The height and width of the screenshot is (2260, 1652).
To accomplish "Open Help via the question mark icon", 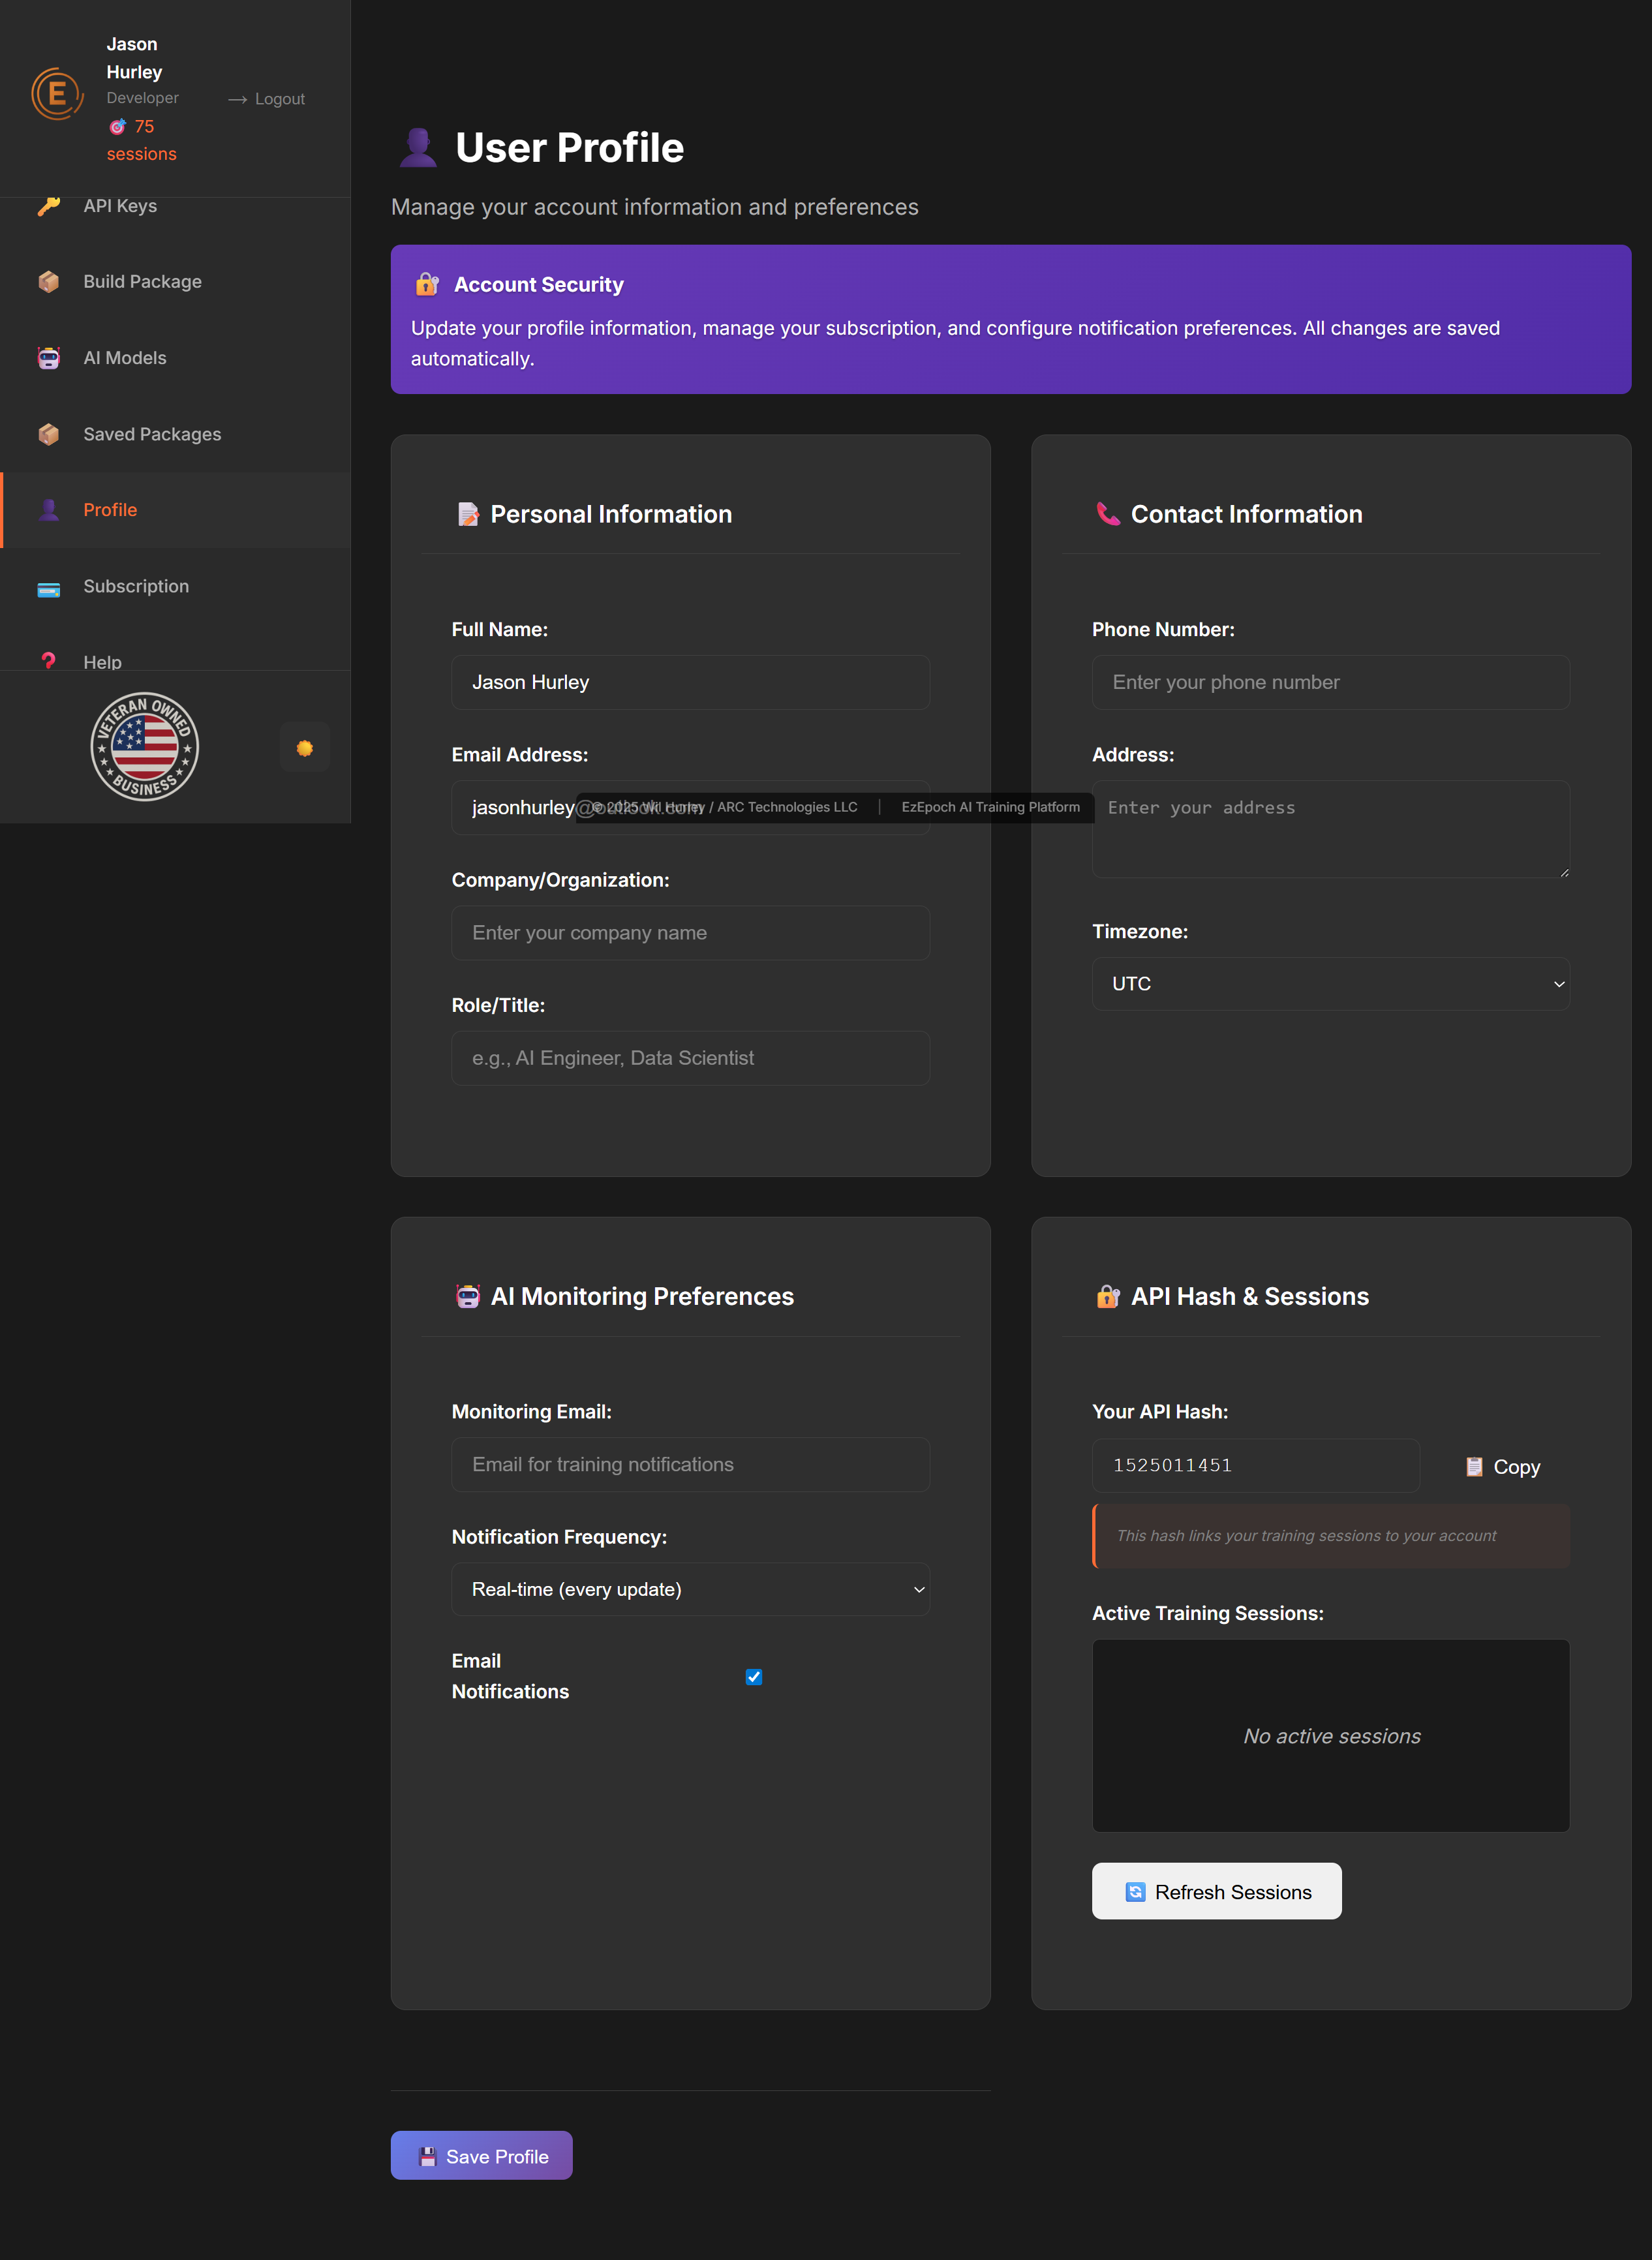I will (49, 661).
